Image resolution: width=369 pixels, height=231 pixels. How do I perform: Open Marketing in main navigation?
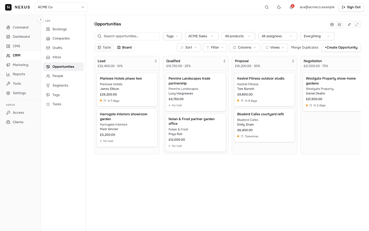click(x=20, y=65)
